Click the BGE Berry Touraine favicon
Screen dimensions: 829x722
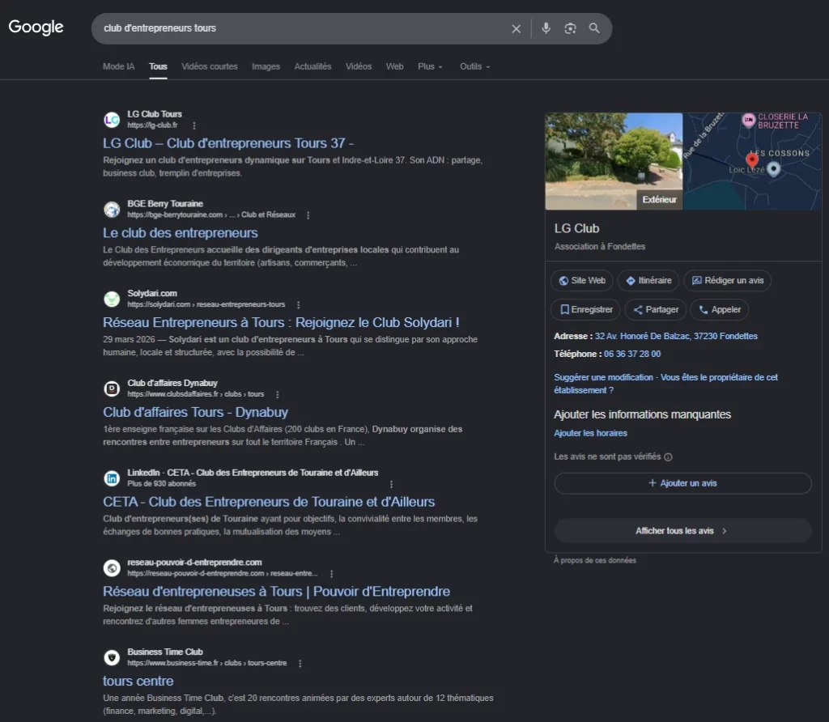coord(112,210)
